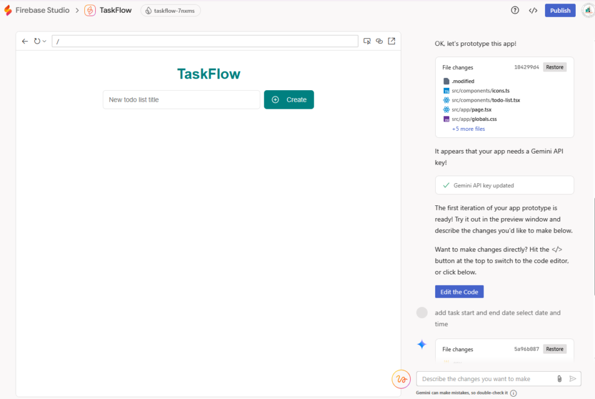Open src/components/todo-list.tsx file

click(486, 100)
